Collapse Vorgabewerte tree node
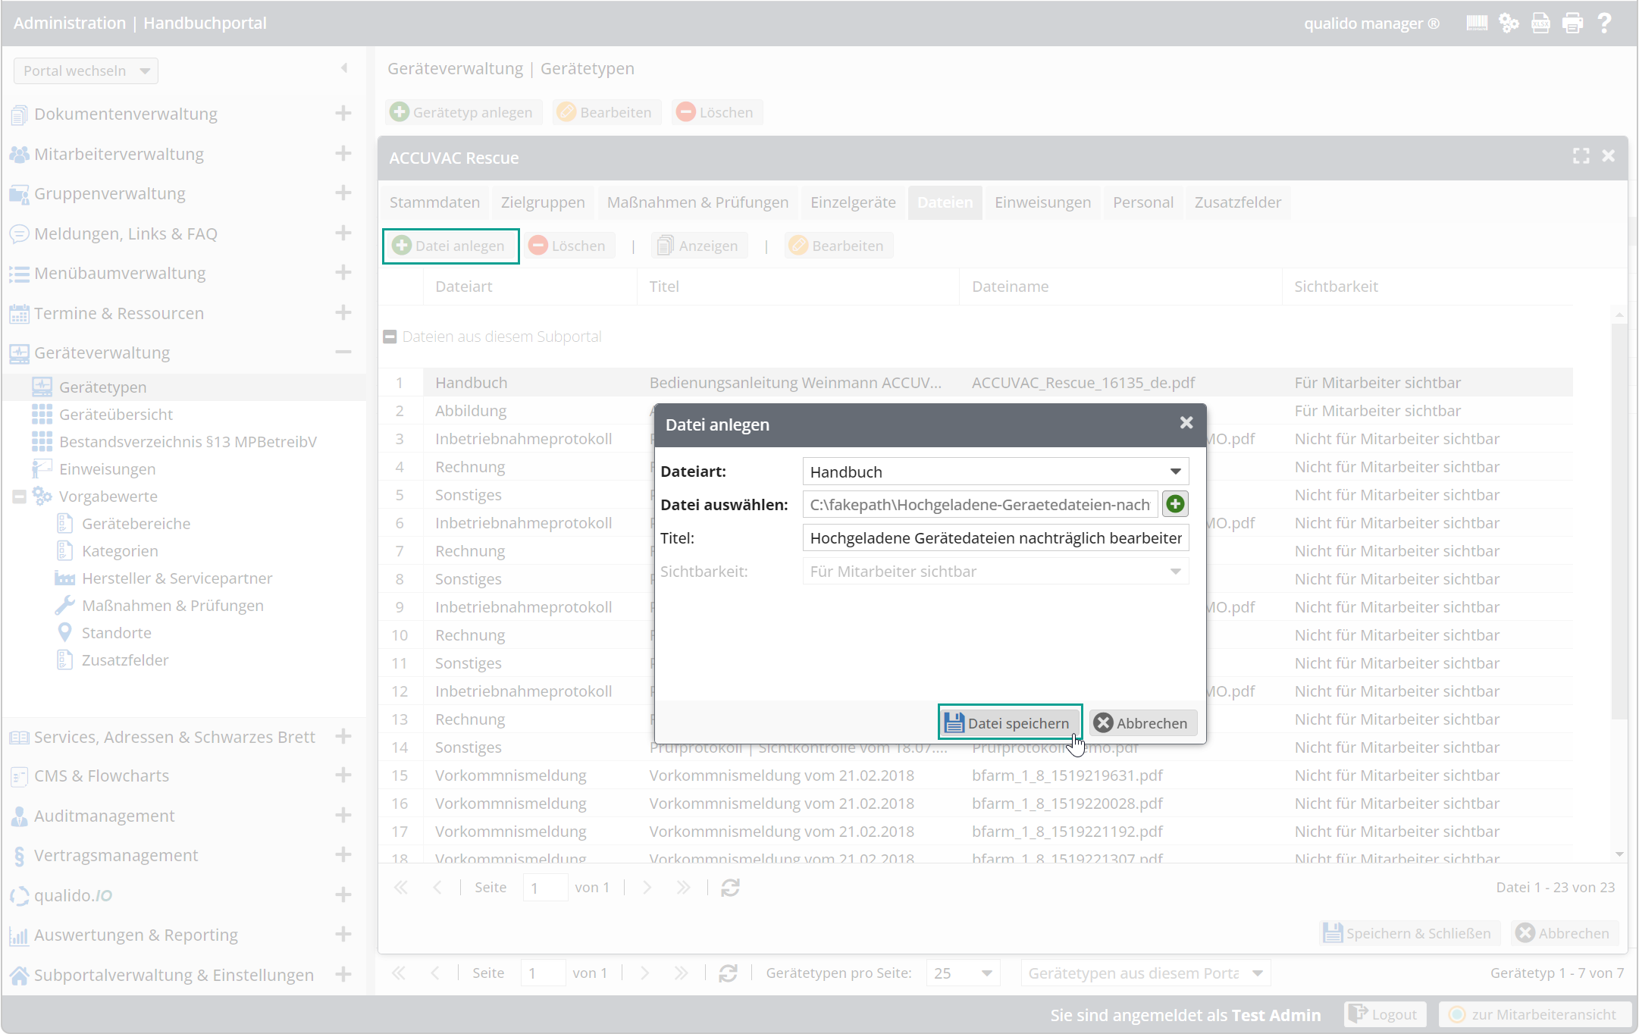Image resolution: width=1639 pixels, height=1034 pixels. 20,497
